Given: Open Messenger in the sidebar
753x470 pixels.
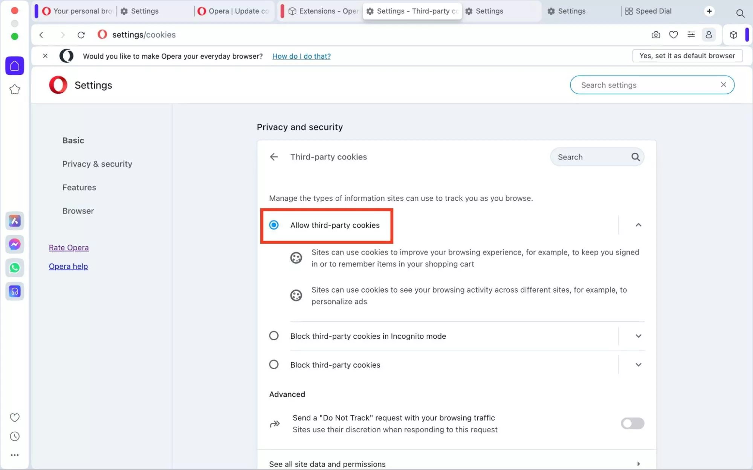Looking at the screenshot, I should click(15, 244).
